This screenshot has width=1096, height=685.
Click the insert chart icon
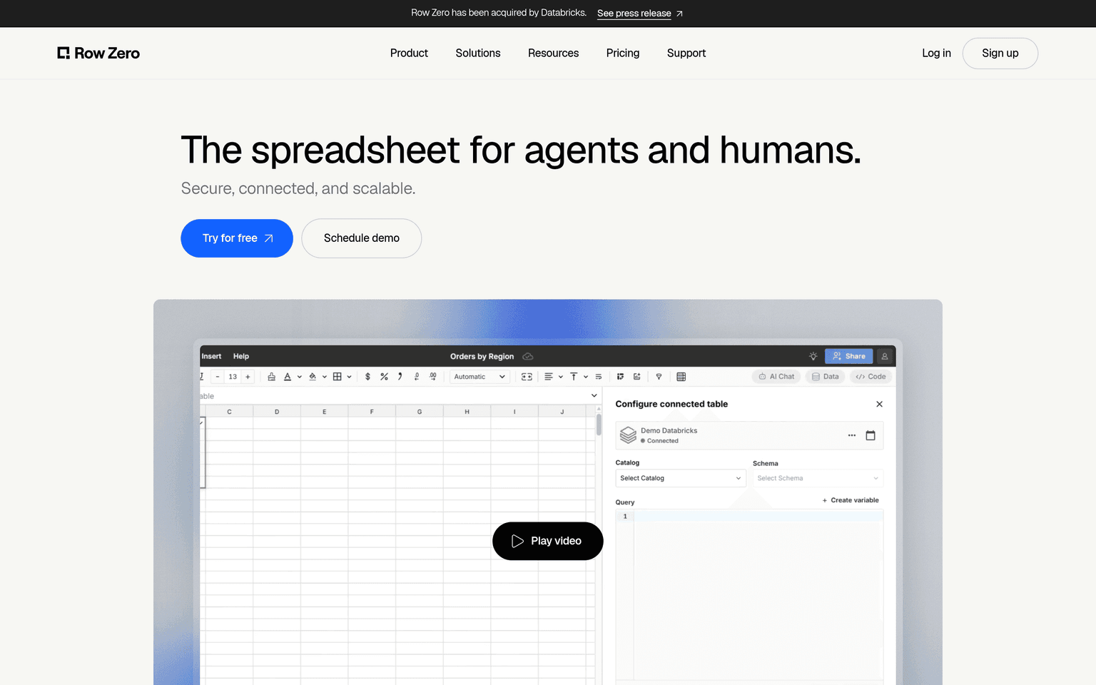(636, 377)
